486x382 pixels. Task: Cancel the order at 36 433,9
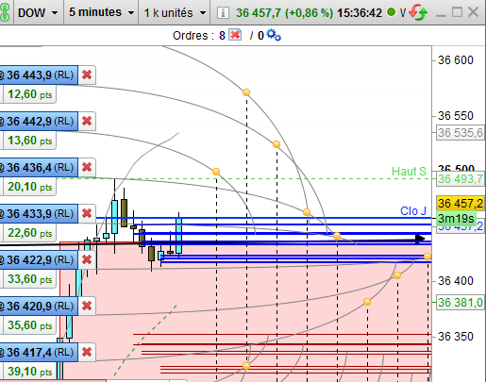pyautogui.click(x=87, y=213)
